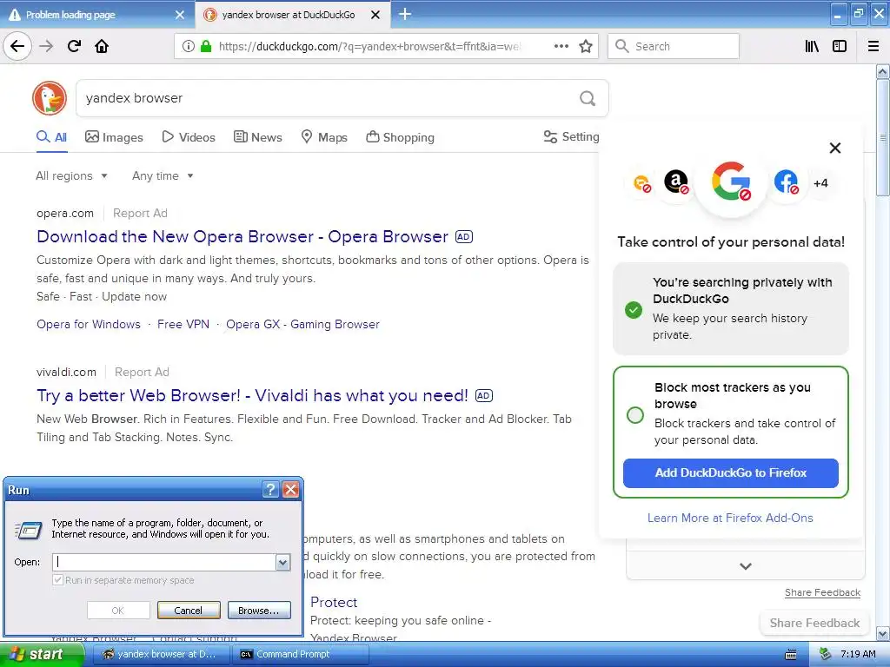
Task: Open Download the New Opera Browser result
Action: pos(242,236)
